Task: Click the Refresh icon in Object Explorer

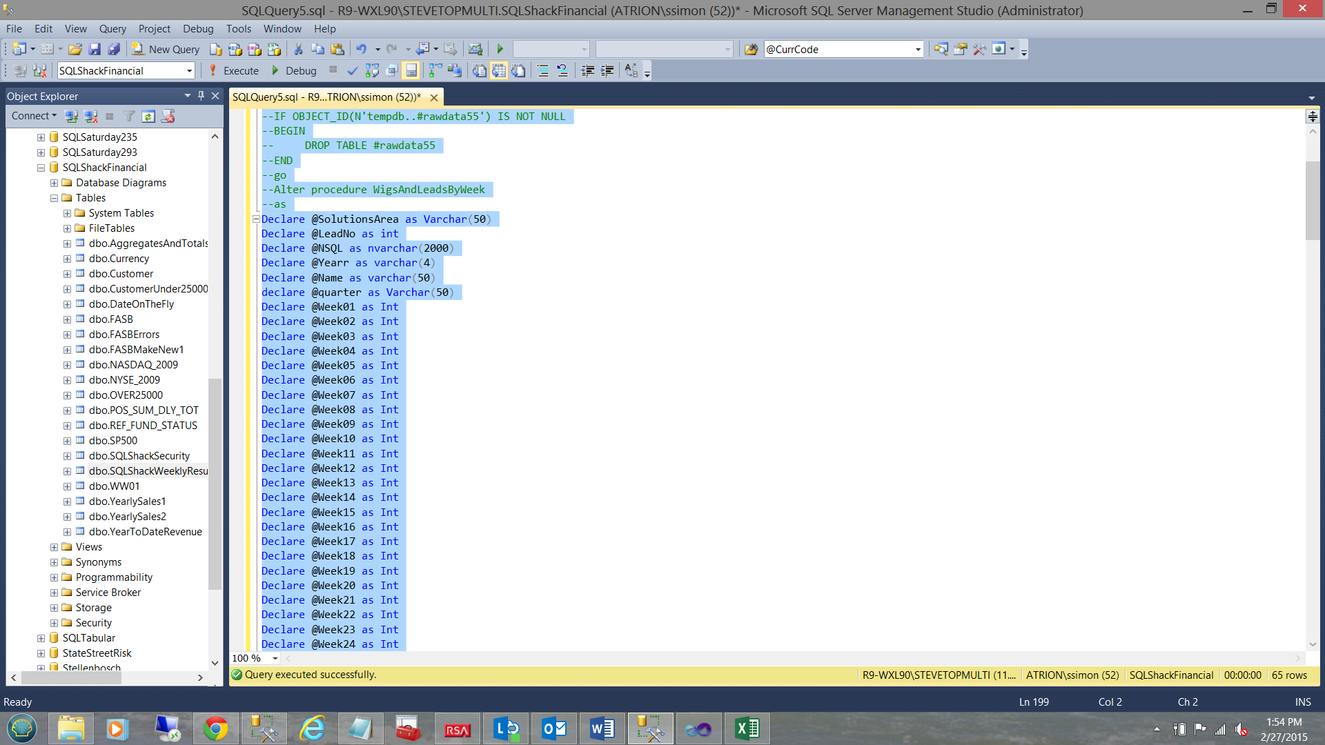Action: click(x=148, y=116)
